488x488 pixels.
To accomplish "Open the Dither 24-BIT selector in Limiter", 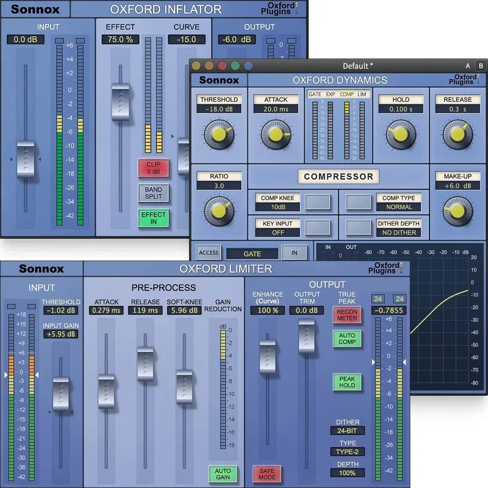I will click(347, 431).
